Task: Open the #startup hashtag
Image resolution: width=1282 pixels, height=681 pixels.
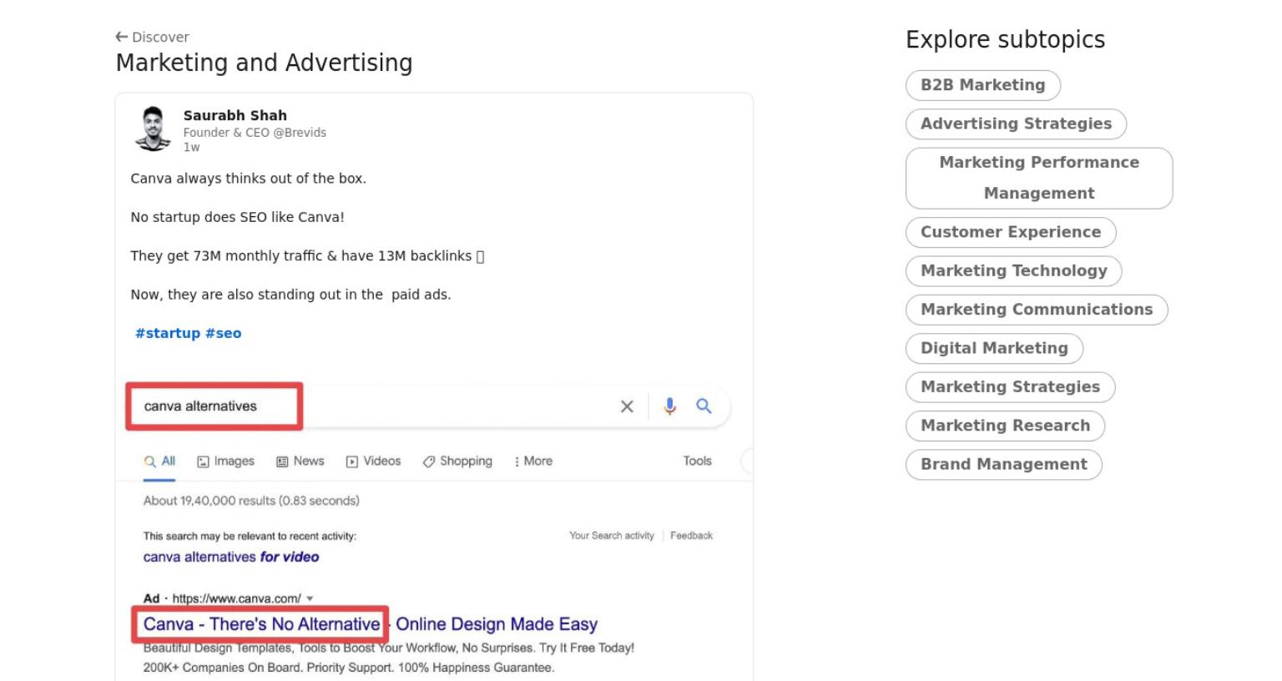Action: click(x=168, y=333)
